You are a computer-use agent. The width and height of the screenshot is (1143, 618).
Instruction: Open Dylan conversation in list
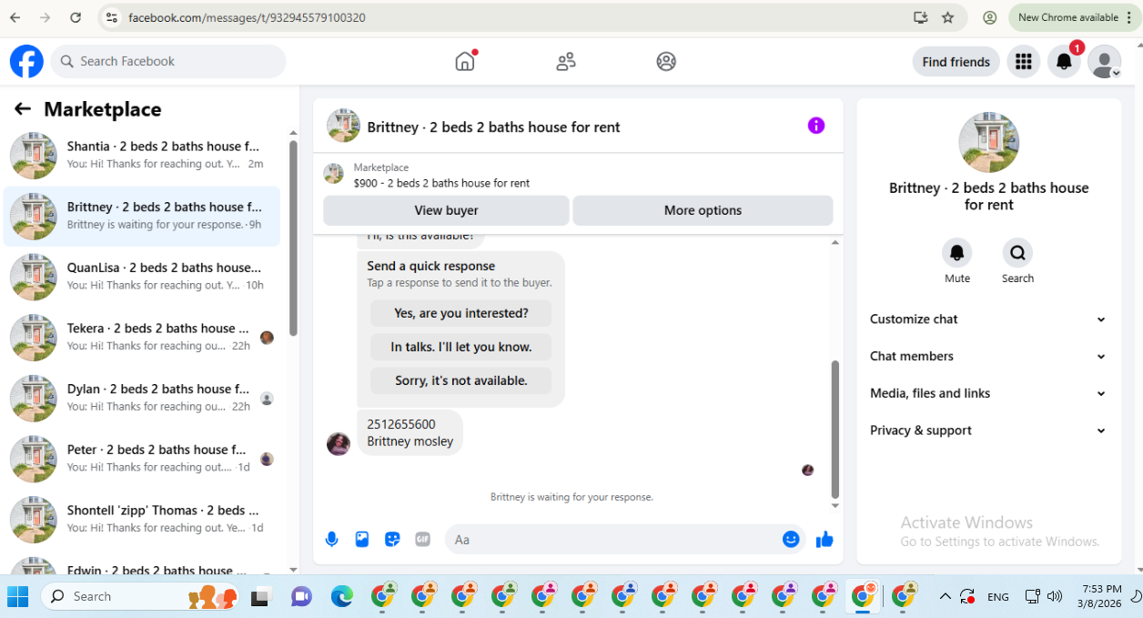[x=142, y=399]
